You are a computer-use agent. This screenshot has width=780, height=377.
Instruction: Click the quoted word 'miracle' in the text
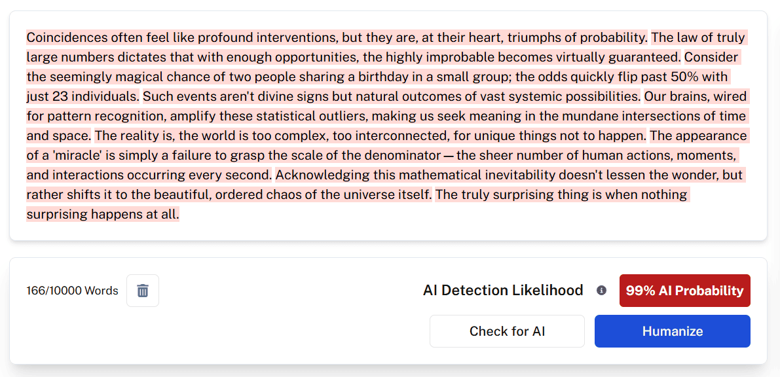(x=66, y=156)
